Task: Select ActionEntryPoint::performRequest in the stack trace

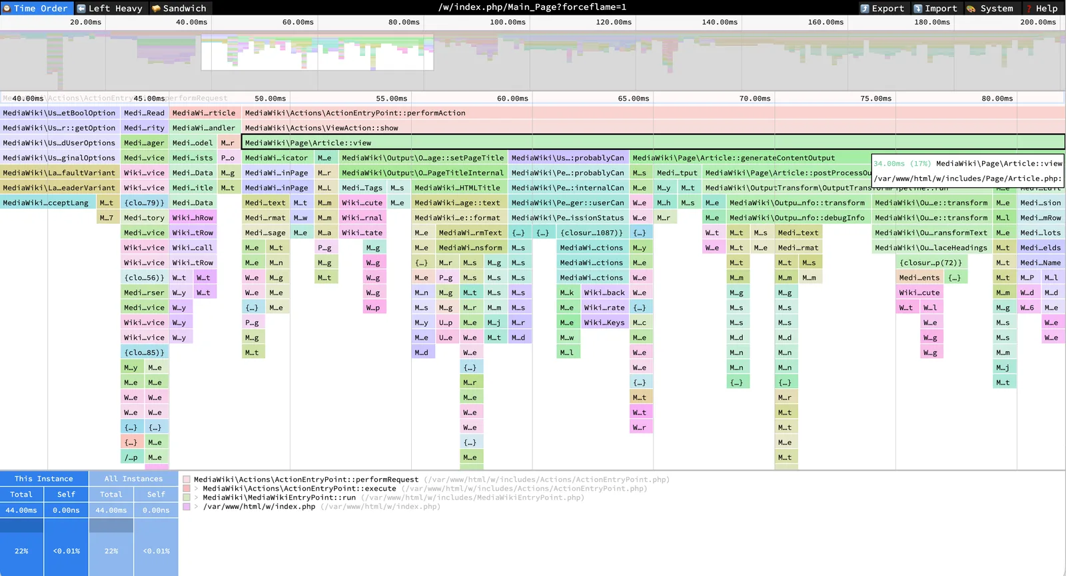Action: (x=306, y=479)
